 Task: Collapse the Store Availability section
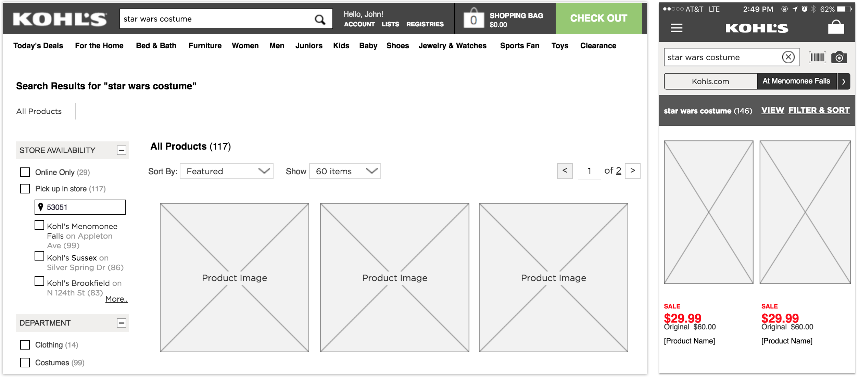(122, 150)
